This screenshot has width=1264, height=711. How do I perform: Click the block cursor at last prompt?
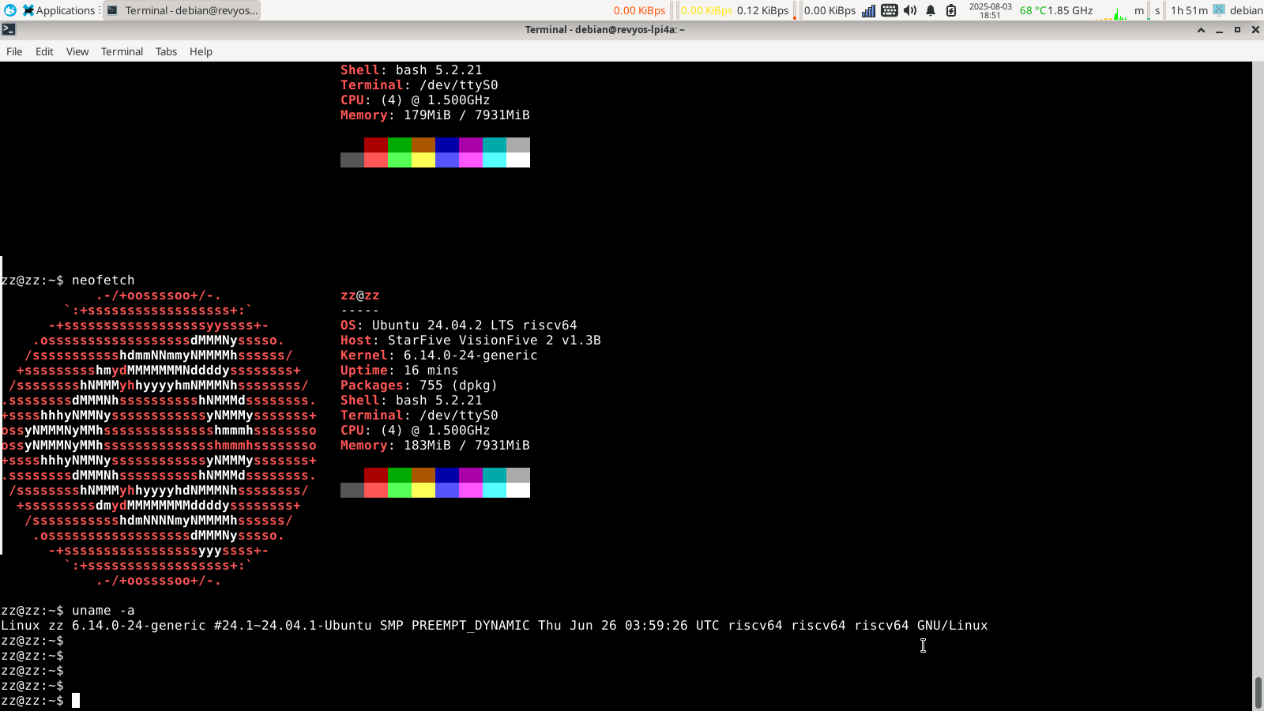[76, 700]
